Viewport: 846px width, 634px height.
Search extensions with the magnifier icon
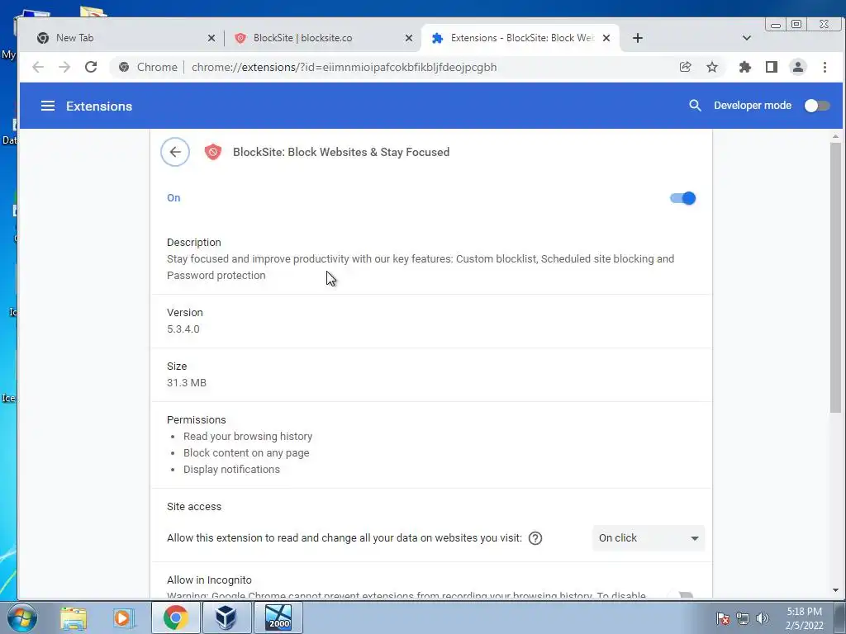[695, 106]
